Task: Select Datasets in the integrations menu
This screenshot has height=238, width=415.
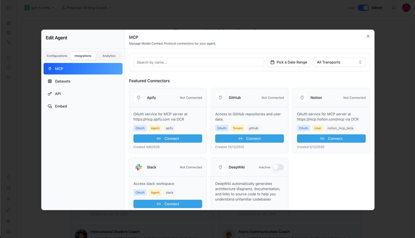Action: point(83,81)
